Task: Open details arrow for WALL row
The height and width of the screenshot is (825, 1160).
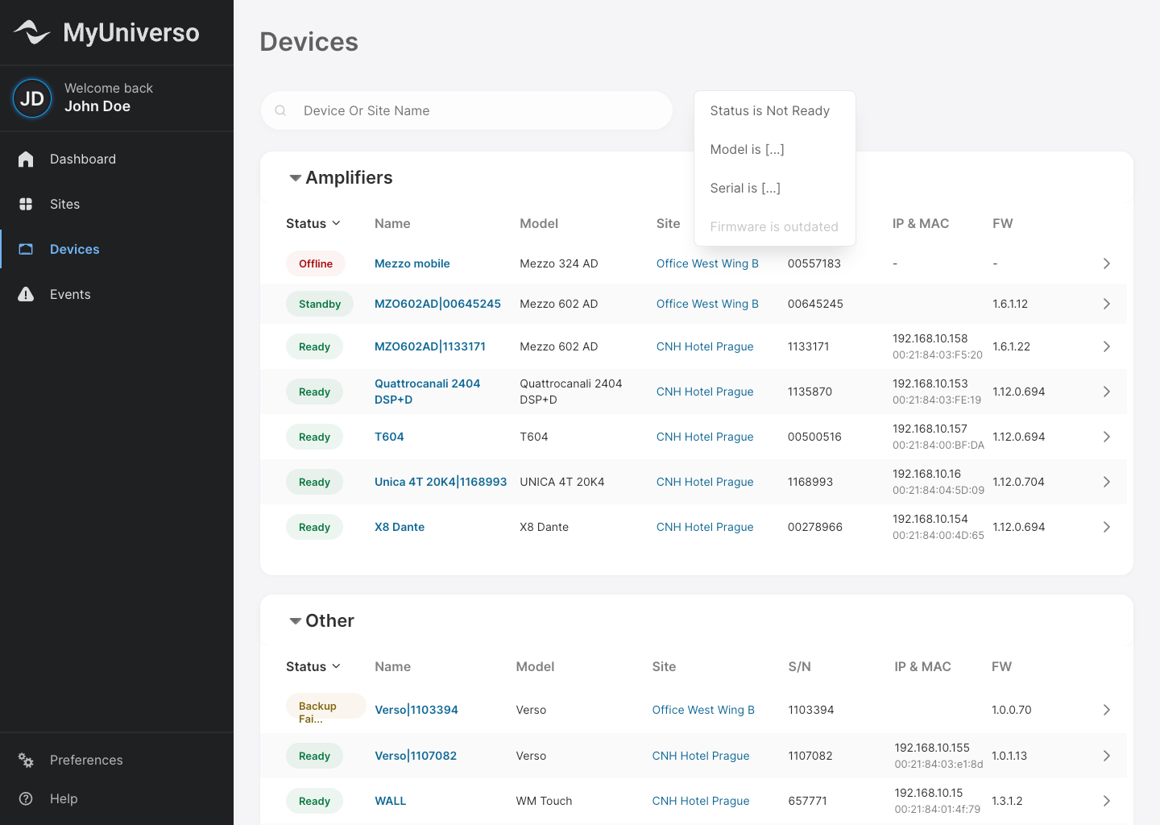Action: click(x=1106, y=801)
